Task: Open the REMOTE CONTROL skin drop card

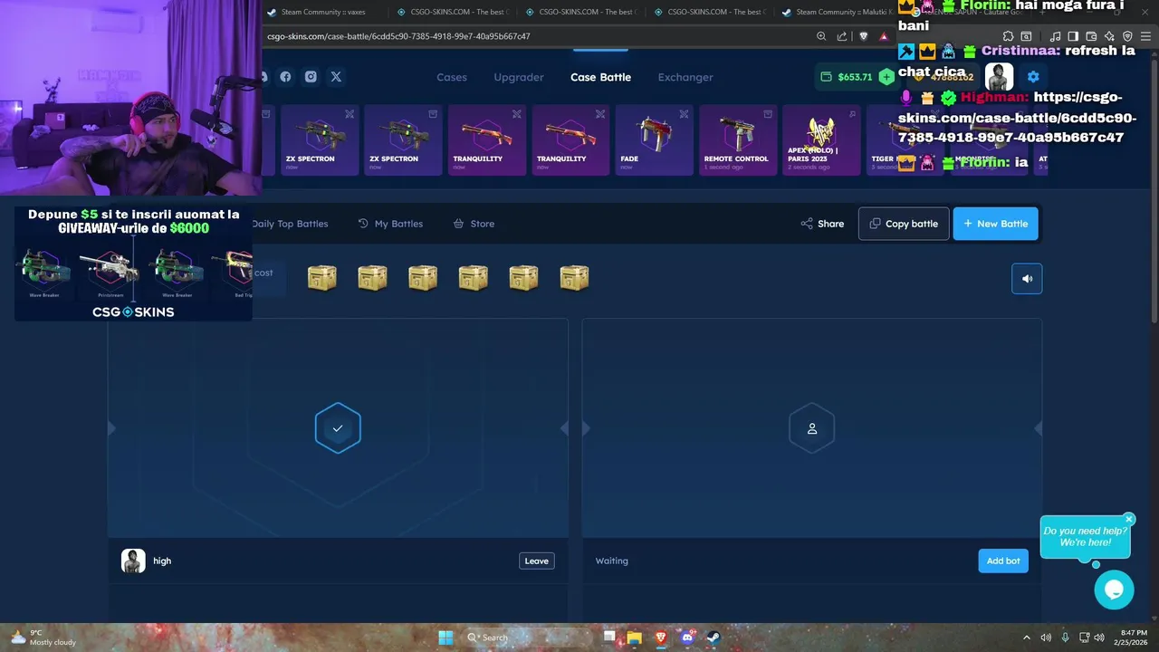Action: point(738,140)
